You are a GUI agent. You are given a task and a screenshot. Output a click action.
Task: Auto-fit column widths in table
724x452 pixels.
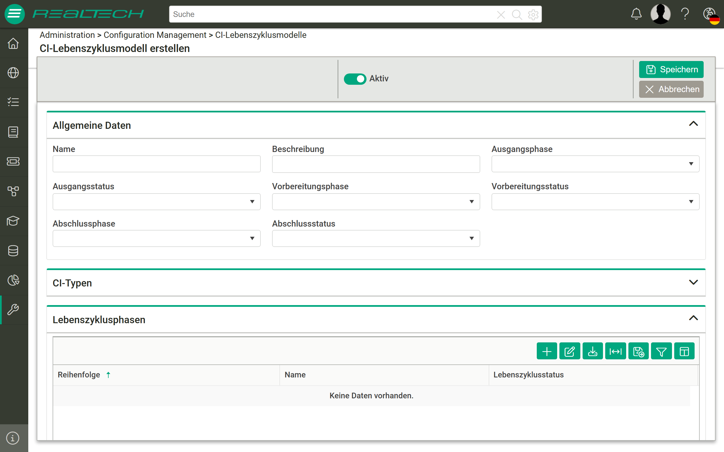pyautogui.click(x=615, y=351)
